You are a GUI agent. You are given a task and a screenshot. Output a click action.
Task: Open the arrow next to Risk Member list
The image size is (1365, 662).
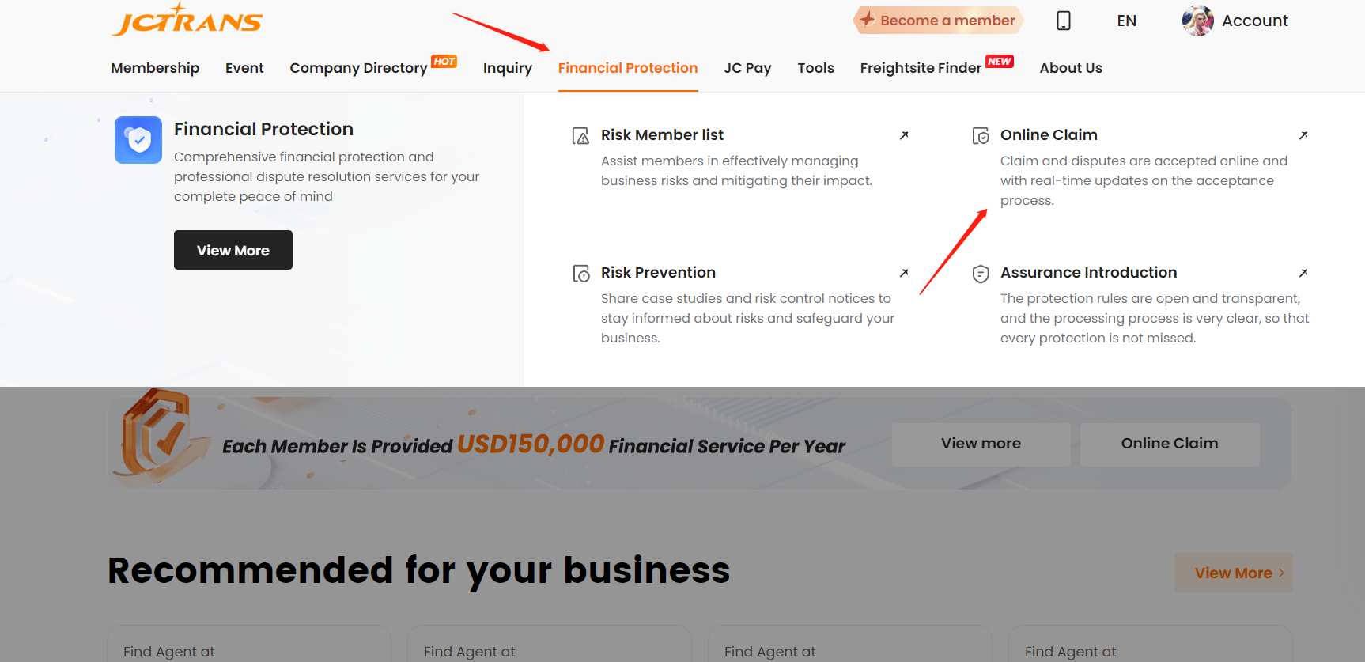coord(904,135)
